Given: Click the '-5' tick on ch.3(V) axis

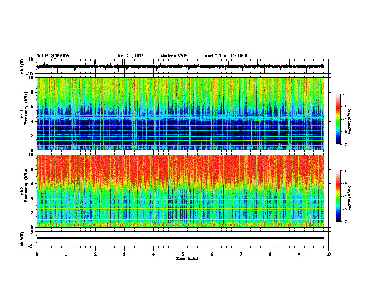Looking at the screenshot, I should tap(31, 246).
